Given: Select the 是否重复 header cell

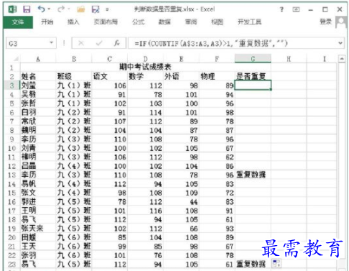Looking at the screenshot, I should [253, 76].
